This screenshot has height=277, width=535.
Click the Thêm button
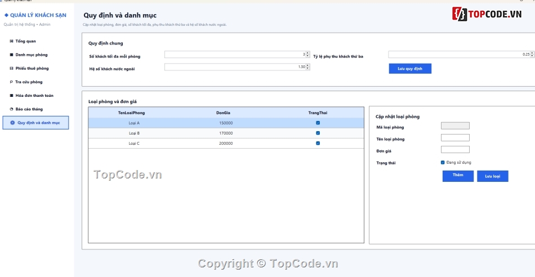coord(458,176)
